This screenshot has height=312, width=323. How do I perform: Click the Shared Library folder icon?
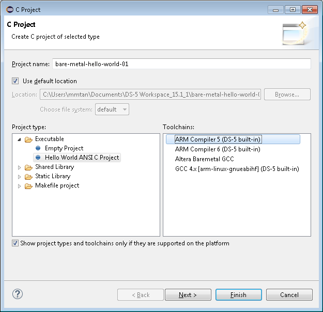click(28, 167)
